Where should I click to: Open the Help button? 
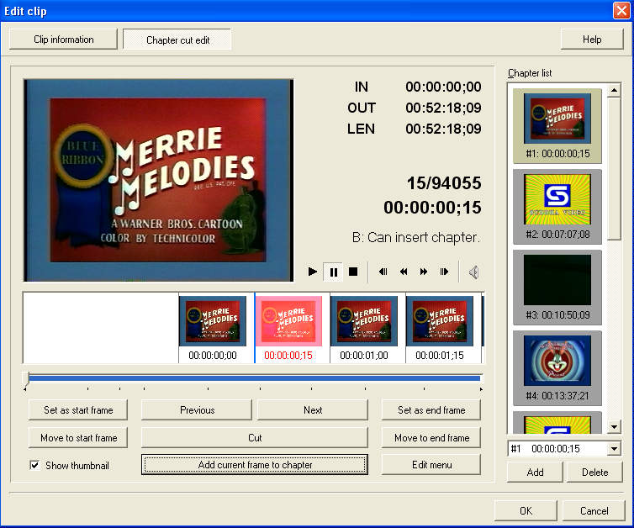592,40
